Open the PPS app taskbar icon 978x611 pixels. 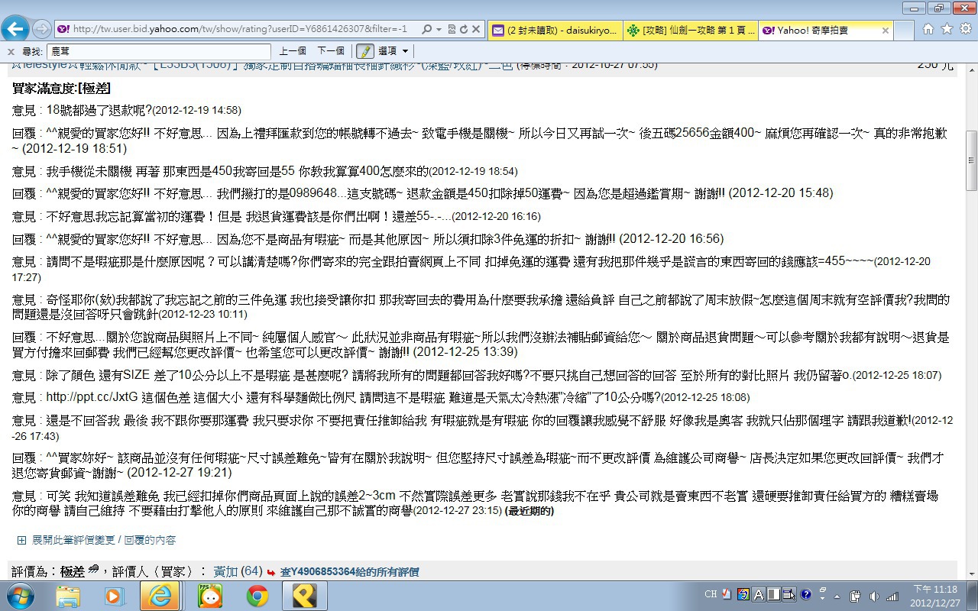210,596
